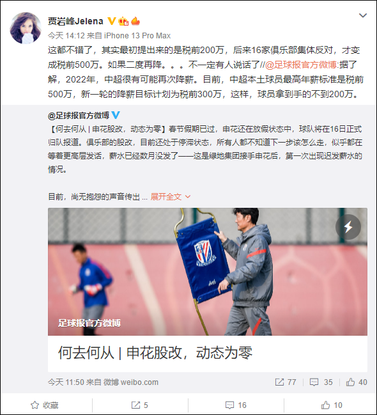The image size is (377, 415).
Task: Open the Shenhua training article image
Action: 208,272
